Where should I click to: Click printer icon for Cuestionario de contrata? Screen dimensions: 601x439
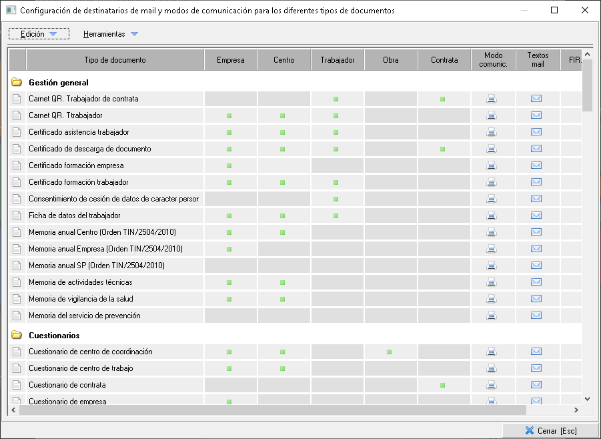[492, 385]
